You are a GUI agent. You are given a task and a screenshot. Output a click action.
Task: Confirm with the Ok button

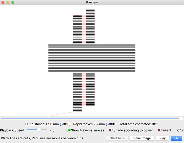pos(176,138)
